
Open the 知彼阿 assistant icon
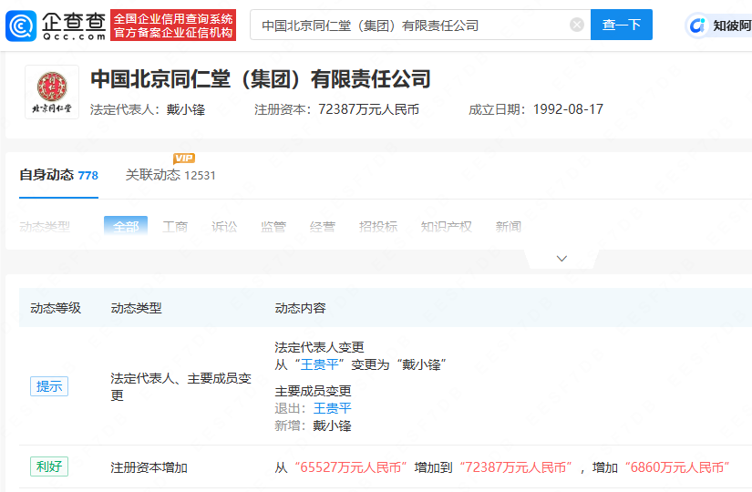(698, 26)
